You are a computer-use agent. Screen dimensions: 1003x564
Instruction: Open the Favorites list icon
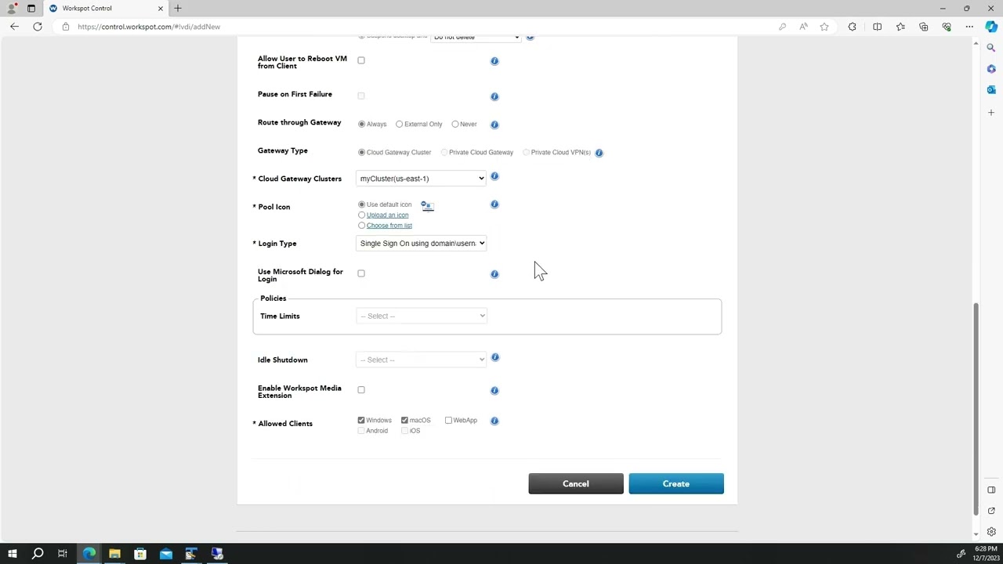(900, 27)
